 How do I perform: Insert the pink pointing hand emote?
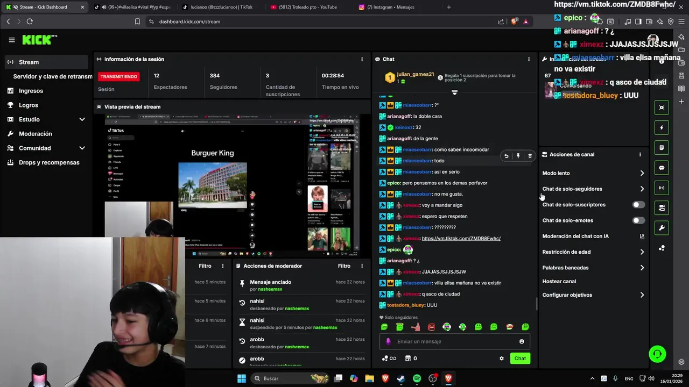point(416,327)
